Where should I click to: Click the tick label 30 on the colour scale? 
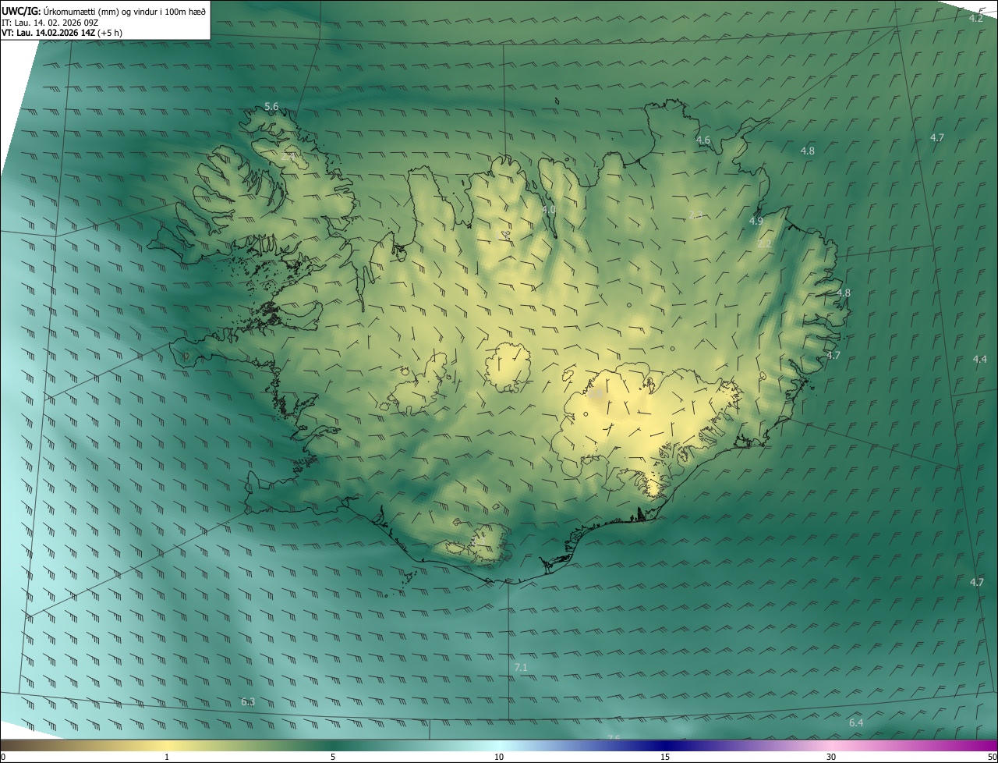pyautogui.click(x=831, y=757)
